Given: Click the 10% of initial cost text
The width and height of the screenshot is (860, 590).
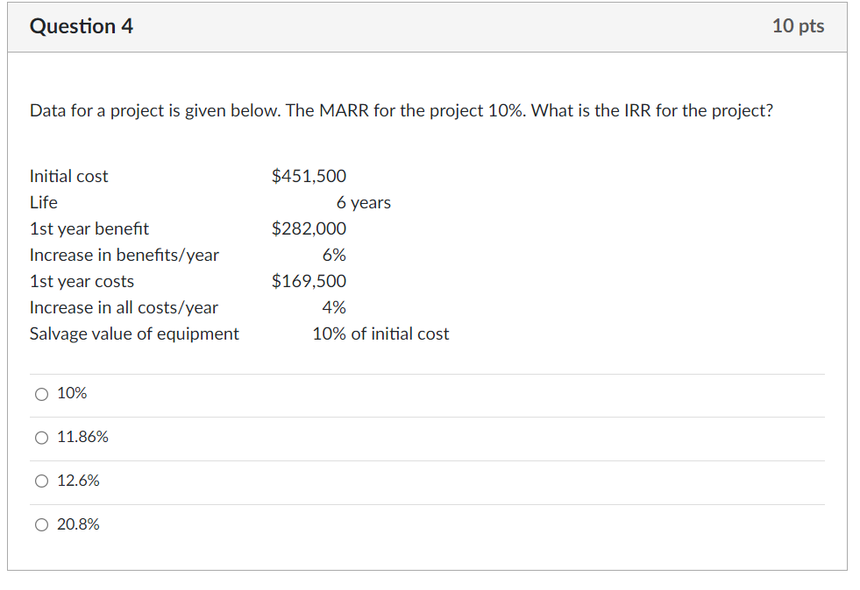Looking at the screenshot, I should pyautogui.click(x=380, y=334).
